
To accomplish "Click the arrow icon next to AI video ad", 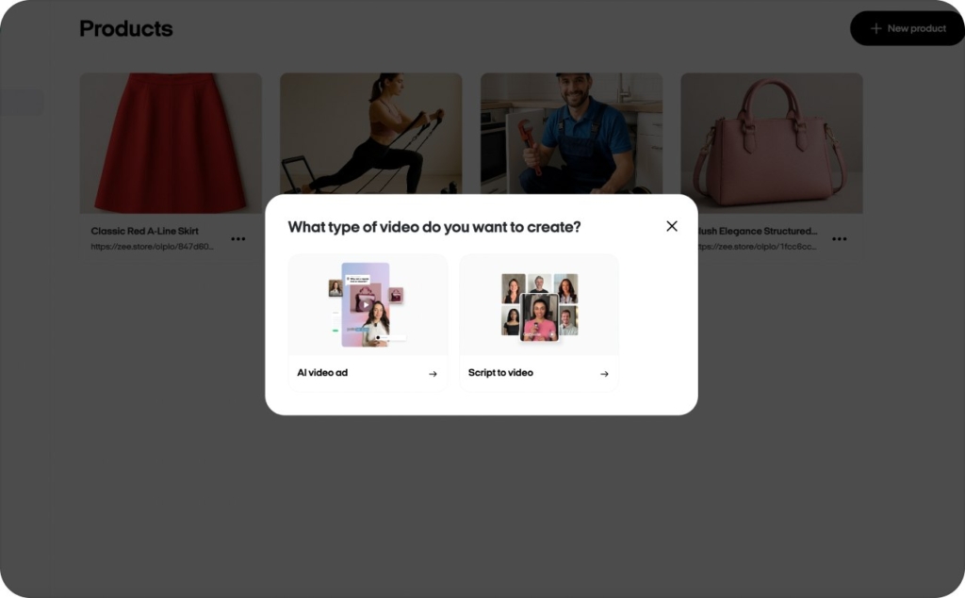I will tap(433, 373).
